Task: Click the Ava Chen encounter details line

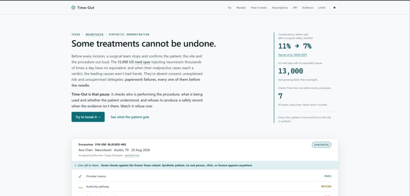Action: point(114,150)
